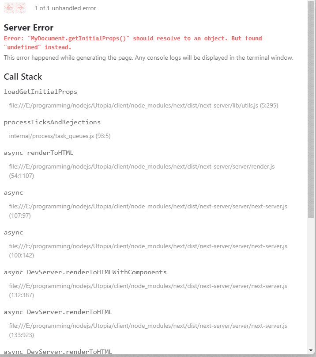The image size is (316, 357).
Task: Select the processTicksAndRejections stack frame
Action: pos(52,122)
